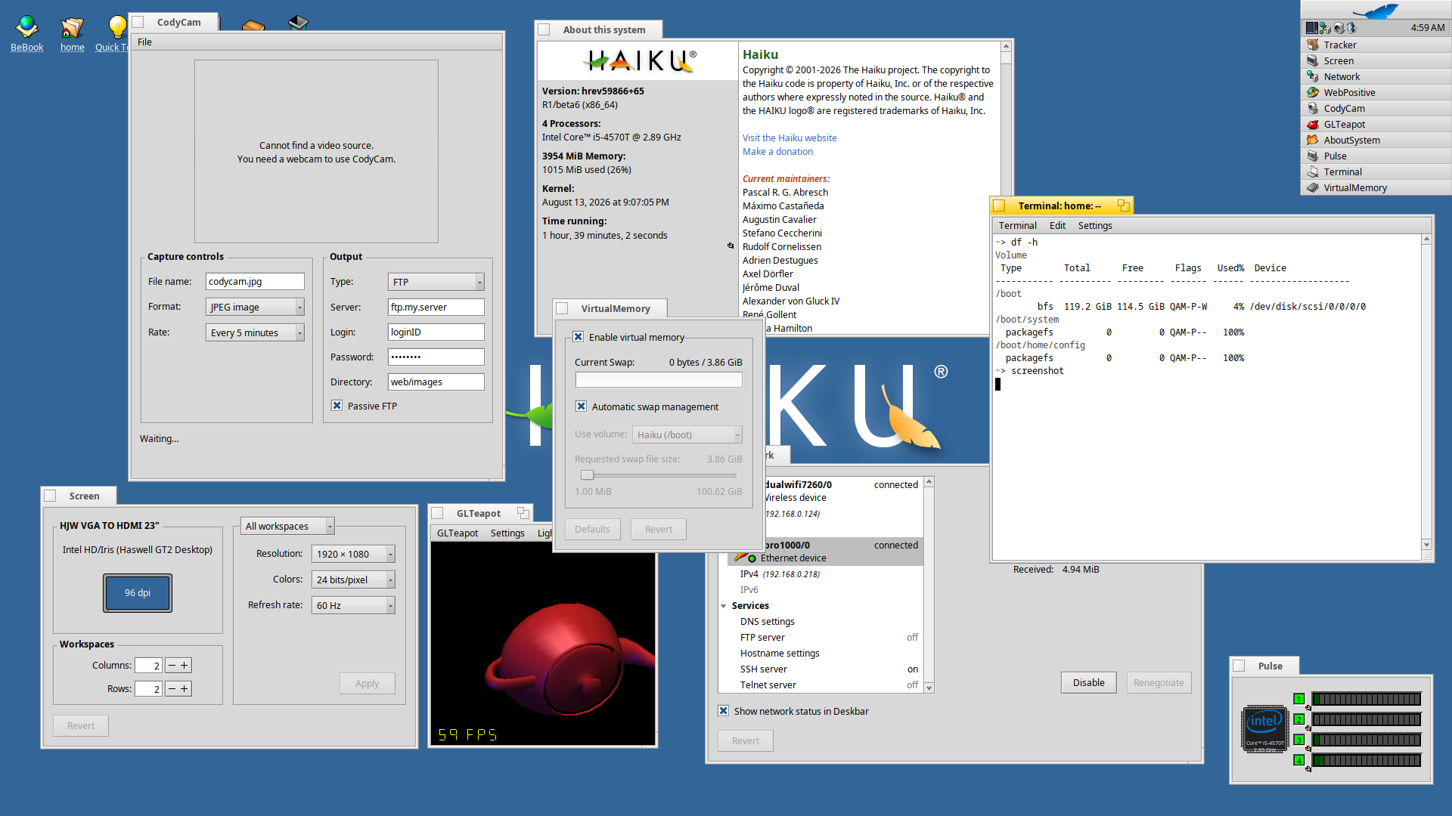The width and height of the screenshot is (1452, 816).
Task: Click the VirtualMemory chip icon in Deskbar
Action: click(x=1313, y=187)
